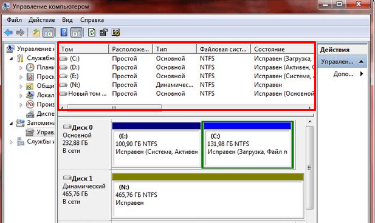Select the Планировщик tree item
Image resolution: width=375 pixels, height=223 pixels.
click(x=40, y=67)
